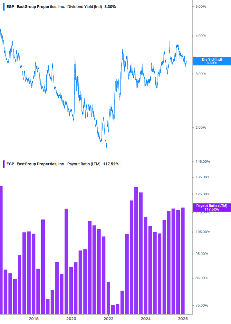Click the 95.00% label on the payout axis
The height and width of the screenshot is (324, 231).
point(202,254)
